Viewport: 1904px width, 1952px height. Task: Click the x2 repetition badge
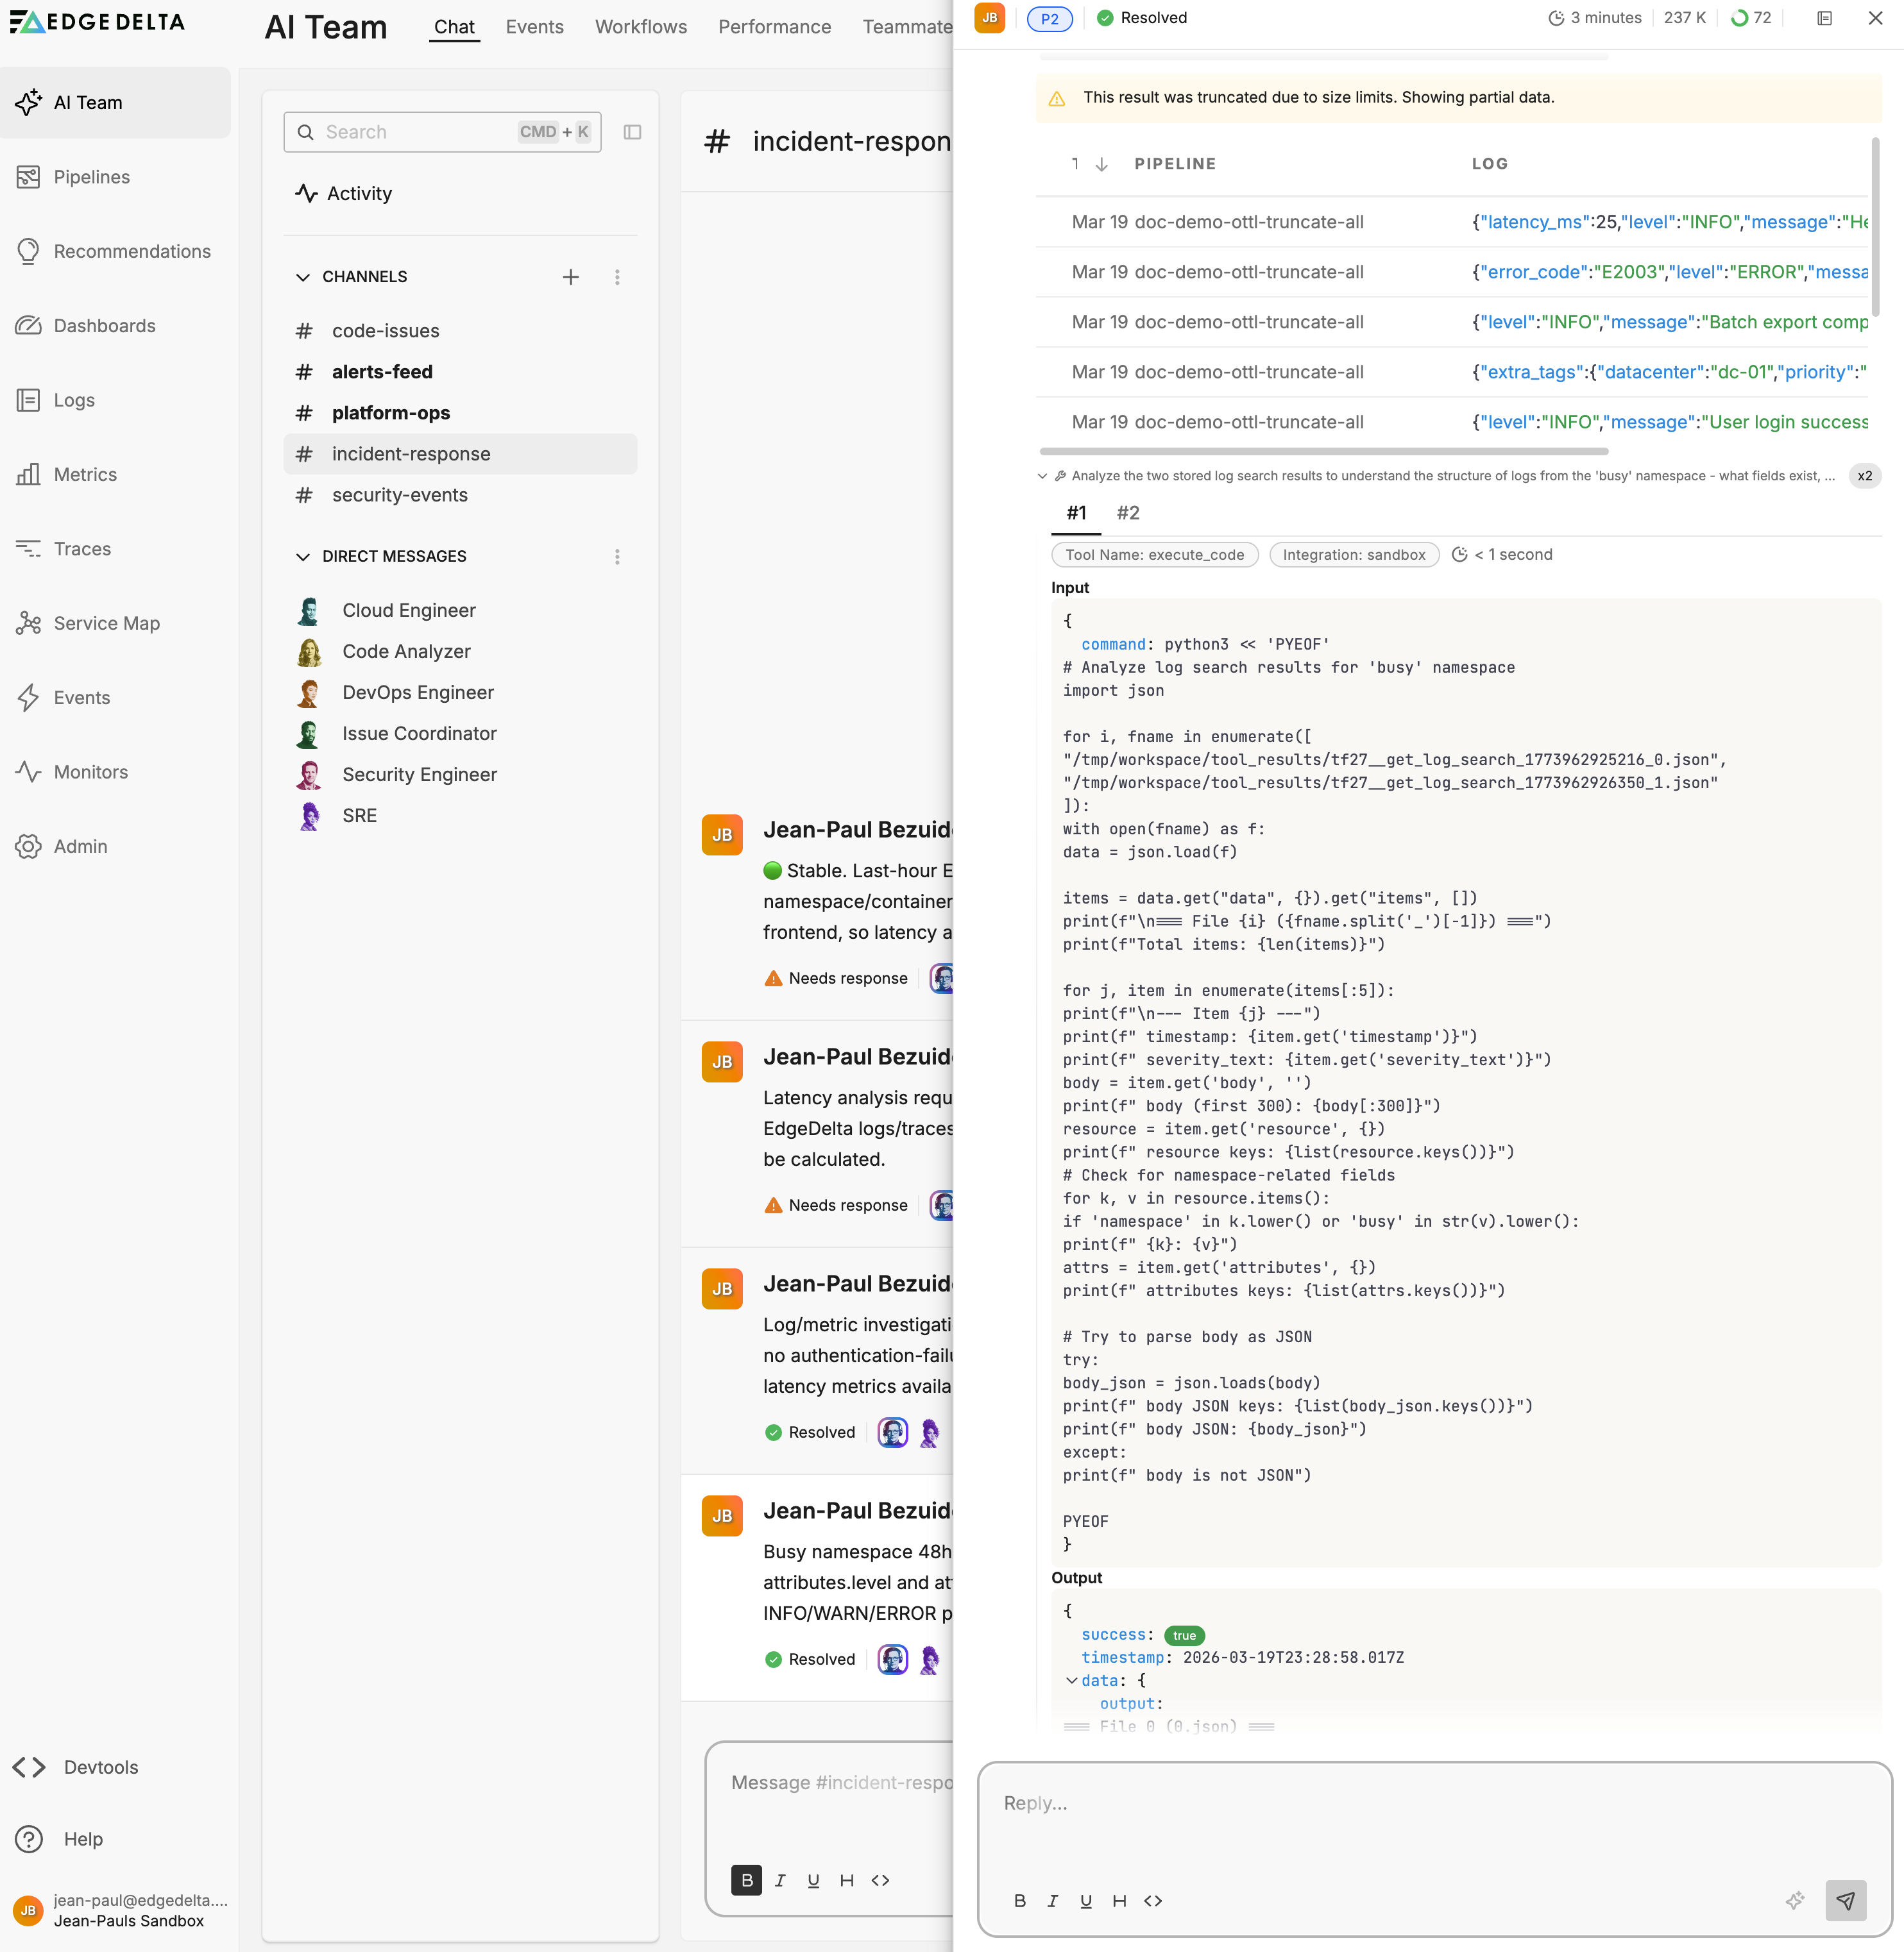click(x=1865, y=476)
